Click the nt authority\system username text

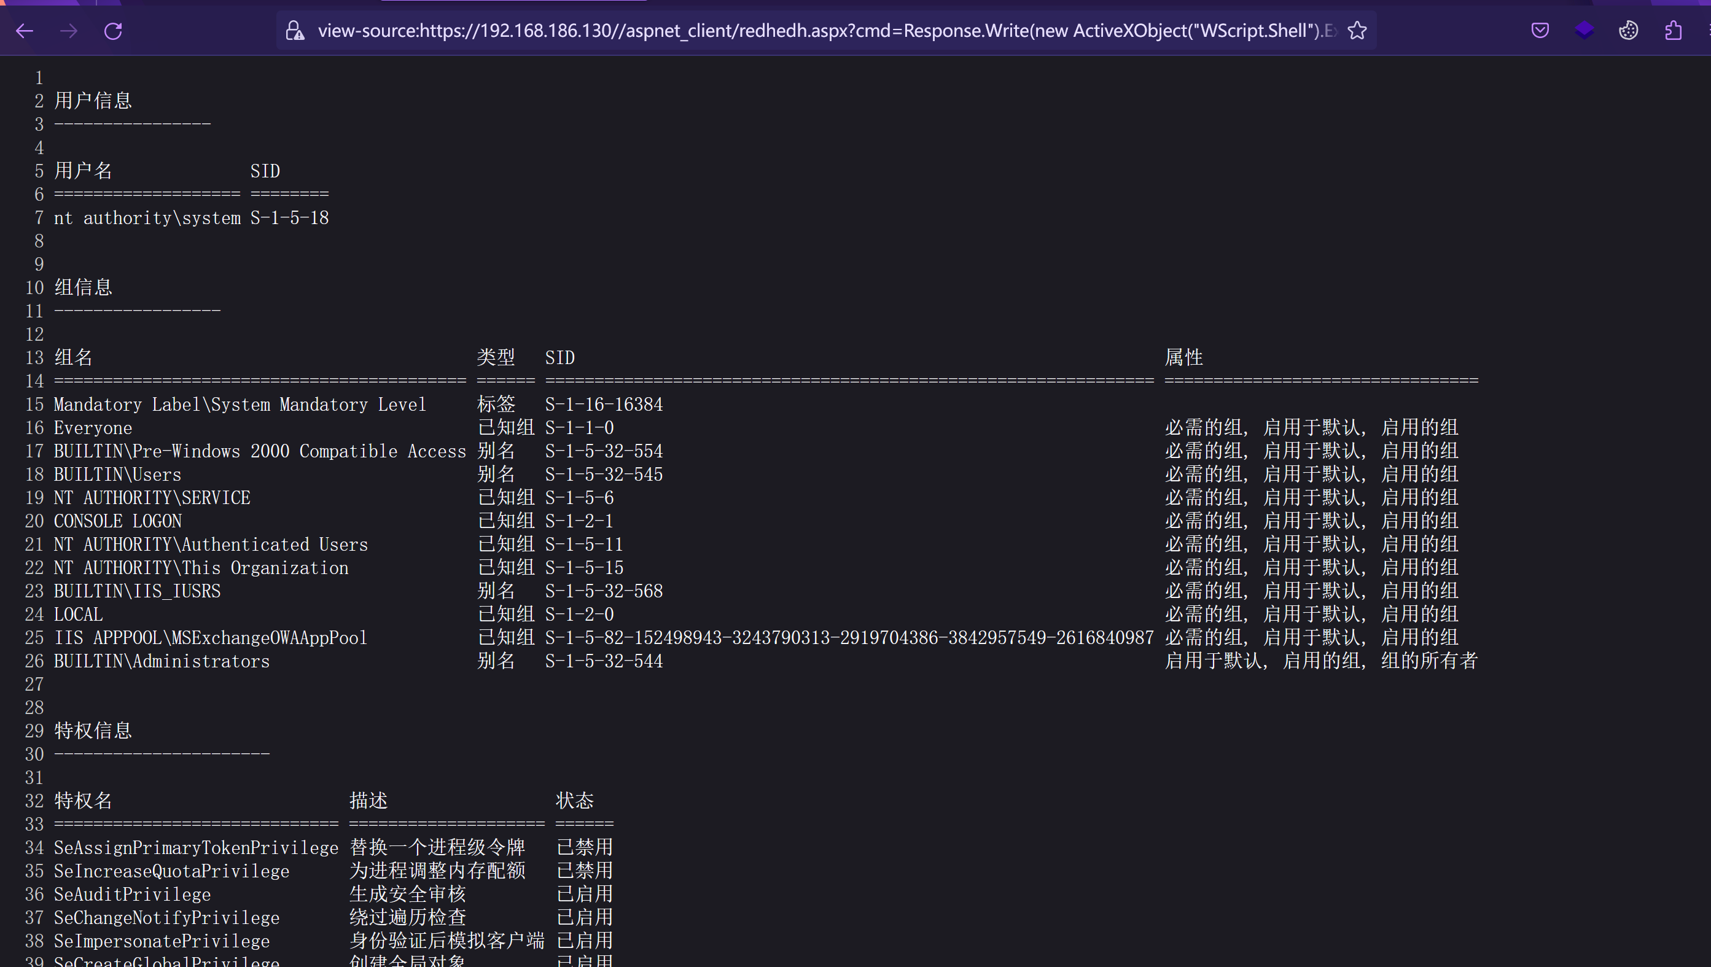147,218
